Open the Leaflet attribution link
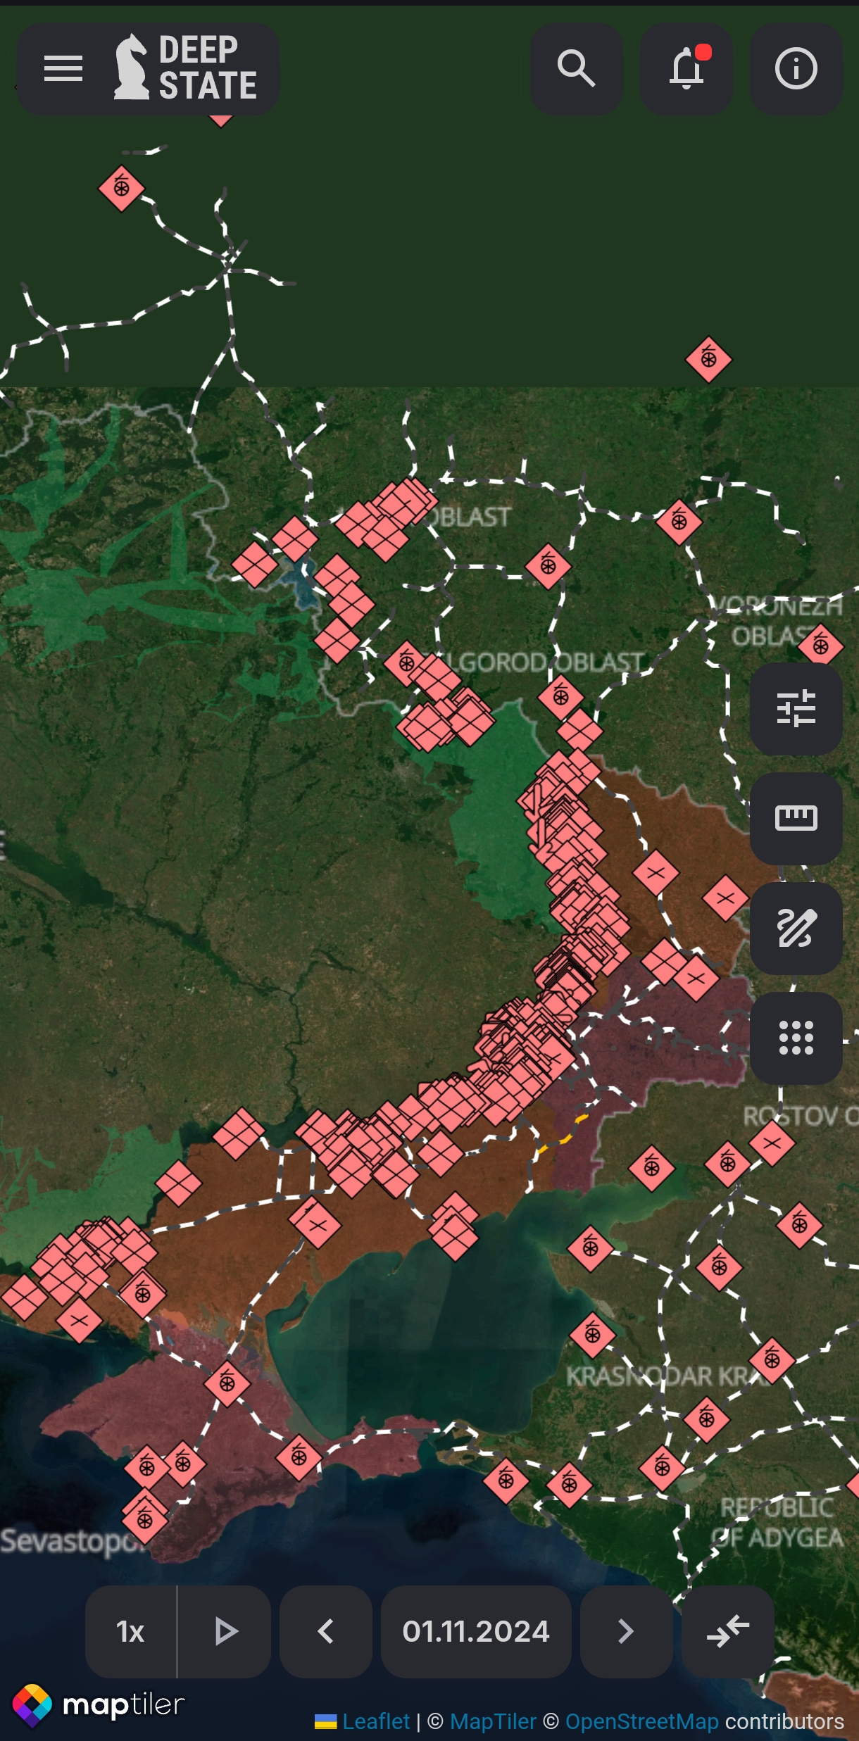859x1741 pixels. click(375, 1721)
